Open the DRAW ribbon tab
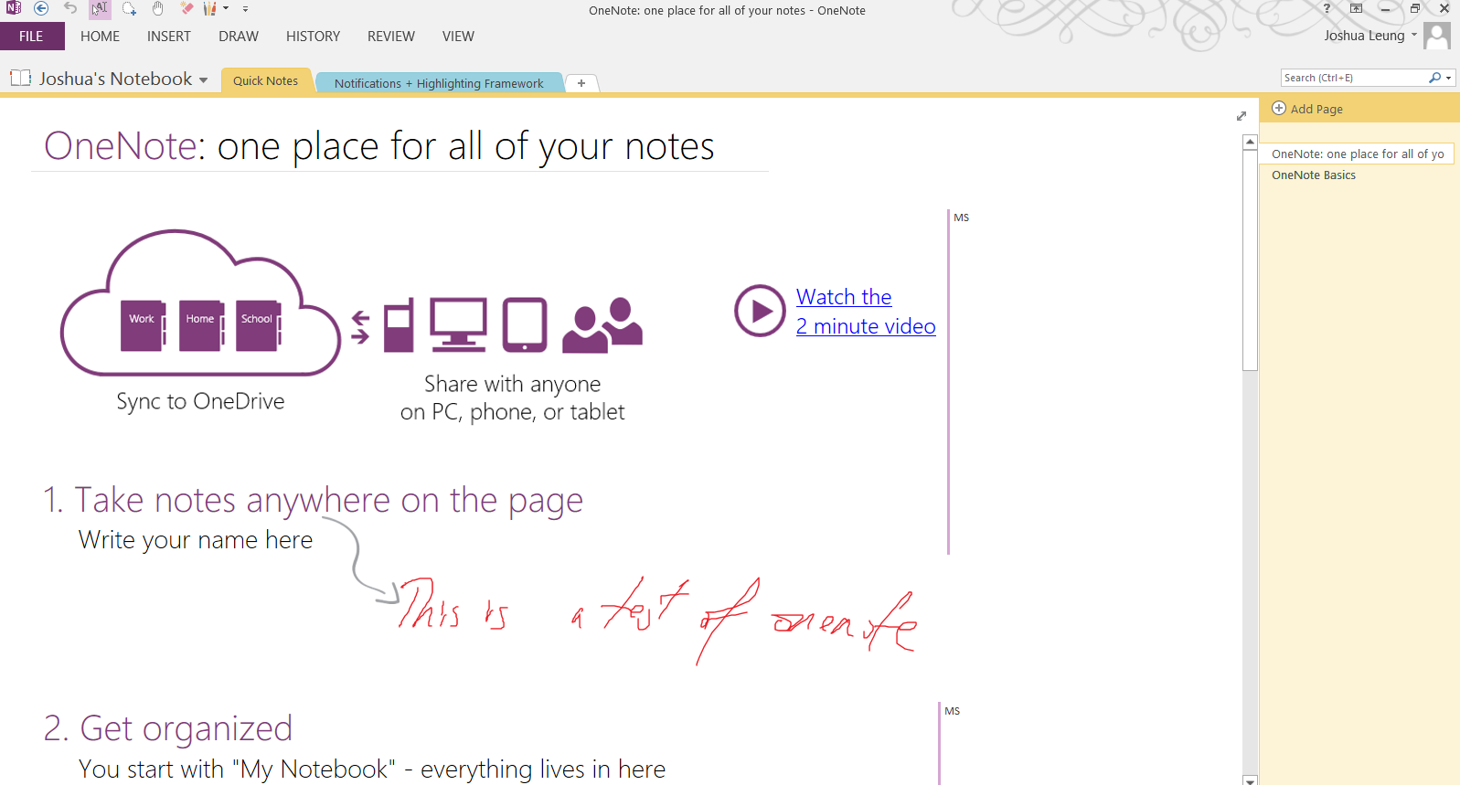The height and width of the screenshot is (785, 1460). pyautogui.click(x=239, y=37)
